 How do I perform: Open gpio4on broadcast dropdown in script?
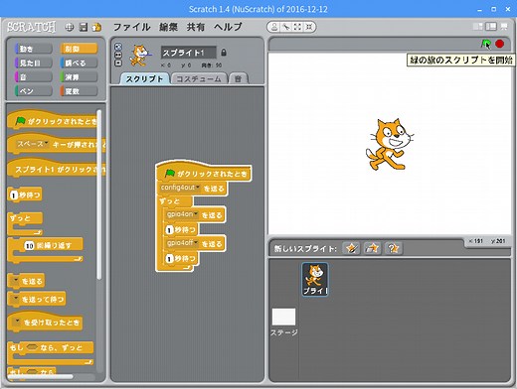click(x=196, y=214)
